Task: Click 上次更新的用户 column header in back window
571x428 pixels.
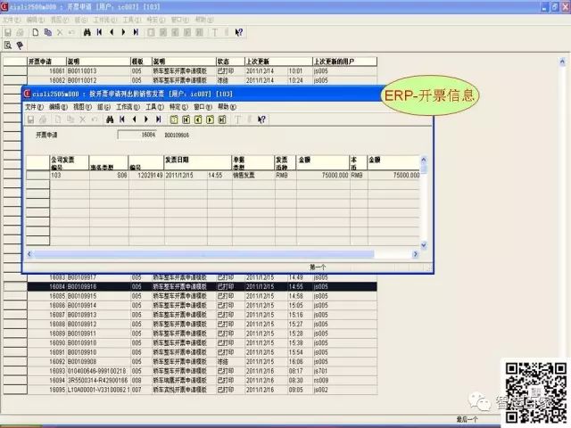Action: 344,62
